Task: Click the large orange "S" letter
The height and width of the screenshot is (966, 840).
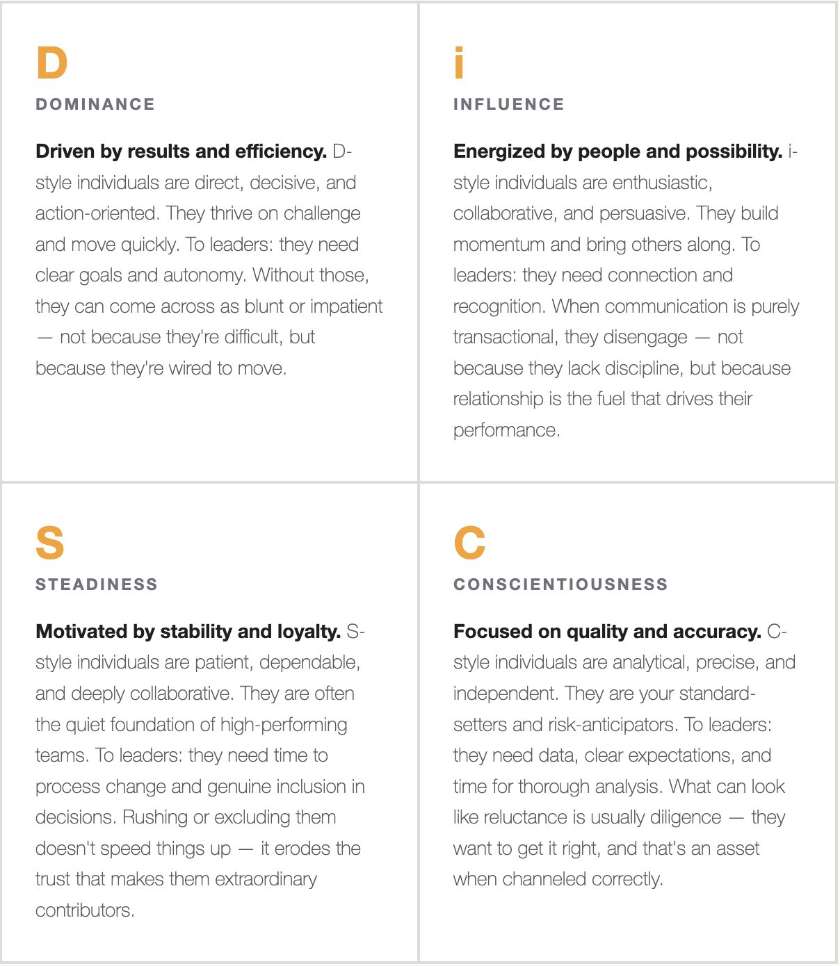Action: [50, 543]
